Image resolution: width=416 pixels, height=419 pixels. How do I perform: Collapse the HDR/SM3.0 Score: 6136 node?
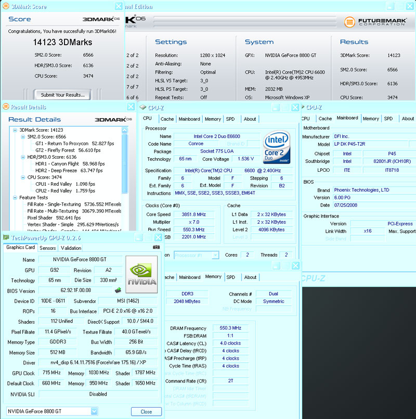click(23, 157)
